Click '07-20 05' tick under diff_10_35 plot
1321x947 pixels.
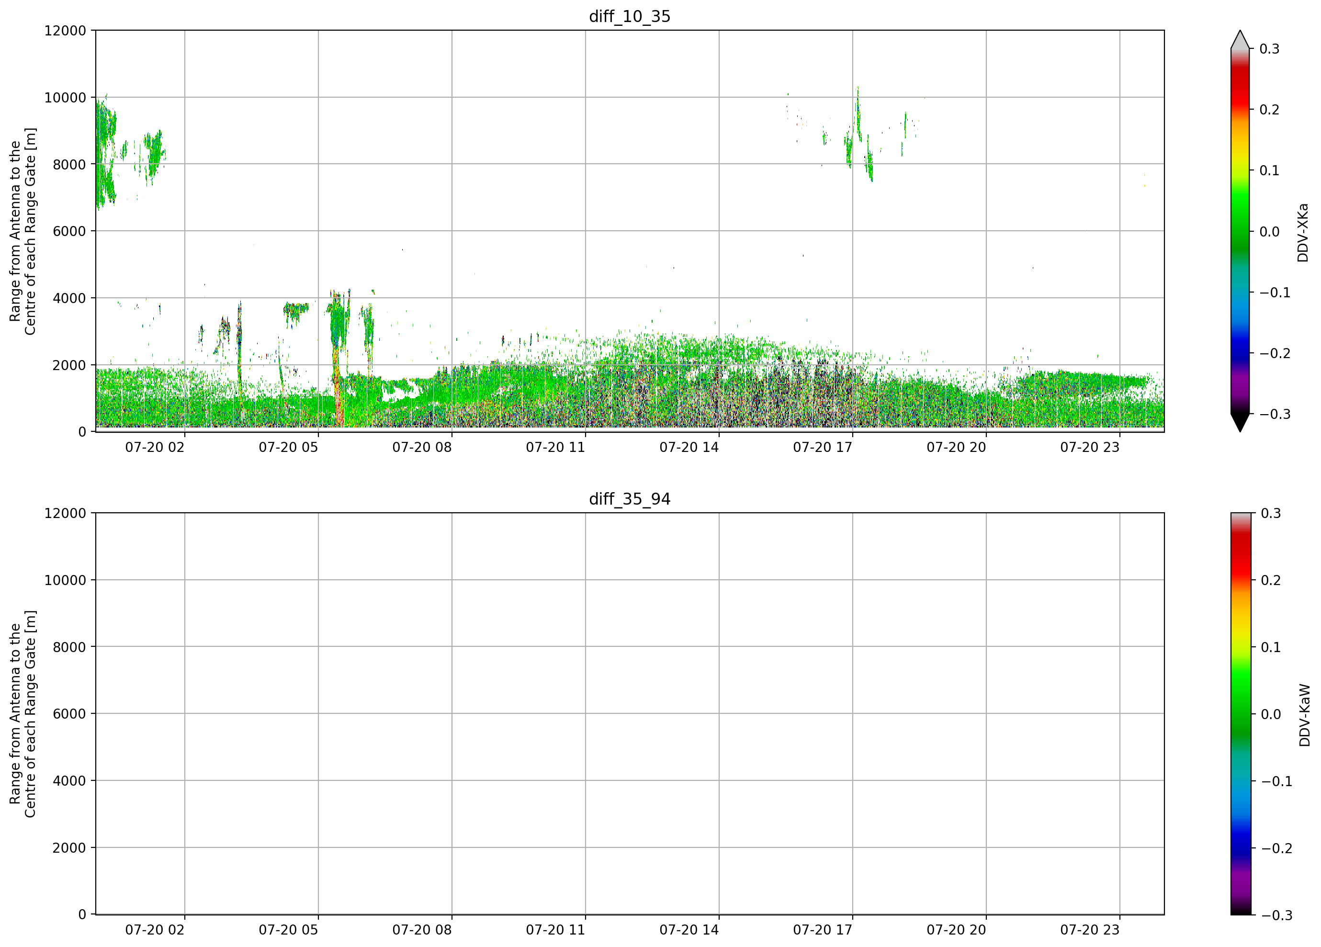click(x=288, y=447)
